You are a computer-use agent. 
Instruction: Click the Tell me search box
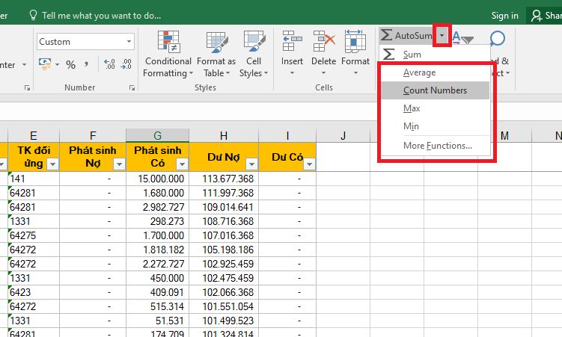101,15
